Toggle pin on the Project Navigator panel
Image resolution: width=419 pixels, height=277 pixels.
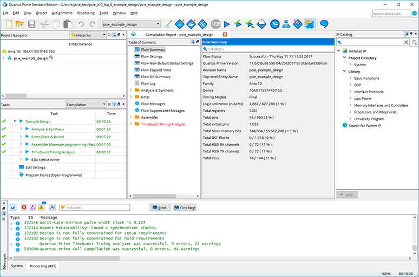pyautogui.click(x=114, y=35)
